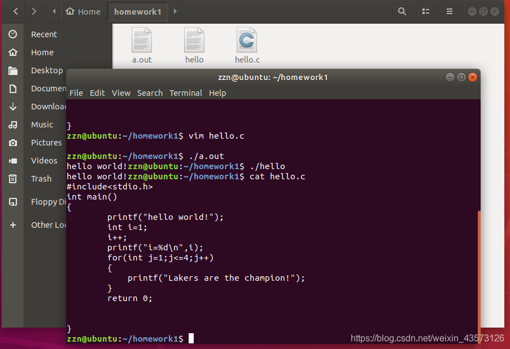The width and height of the screenshot is (510, 349).
Task: Open Recent in the sidebar
Action: [x=44, y=34]
